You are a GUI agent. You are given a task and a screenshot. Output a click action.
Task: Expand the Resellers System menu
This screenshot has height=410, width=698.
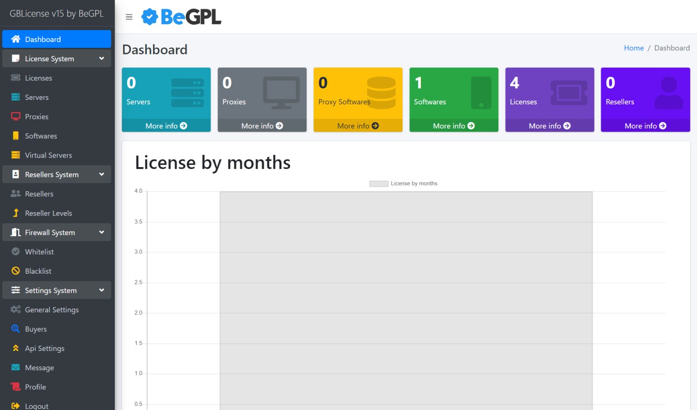pos(56,174)
